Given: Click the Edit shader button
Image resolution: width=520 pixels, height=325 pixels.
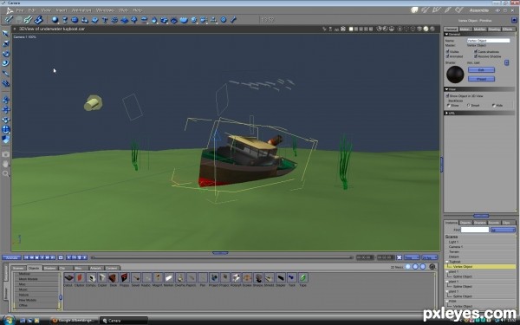Looking at the screenshot, I should tap(481, 69).
